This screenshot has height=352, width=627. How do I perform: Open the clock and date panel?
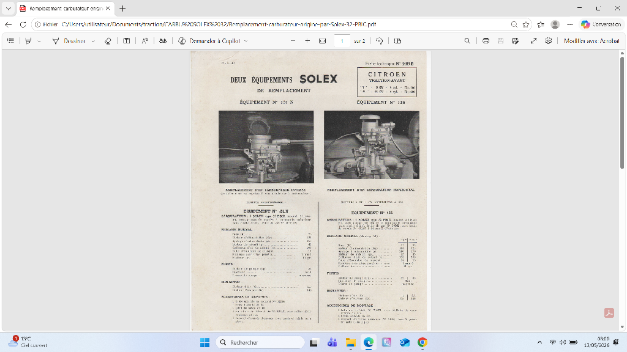pyautogui.click(x=596, y=342)
